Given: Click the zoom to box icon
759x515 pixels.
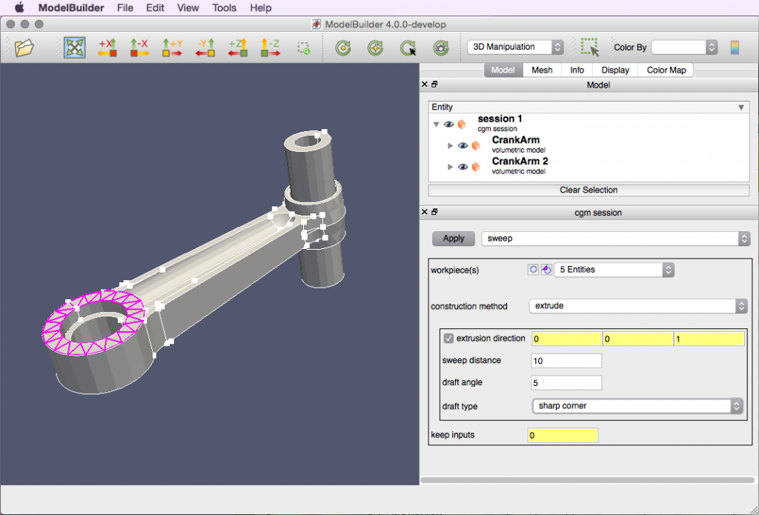Looking at the screenshot, I should [303, 48].
